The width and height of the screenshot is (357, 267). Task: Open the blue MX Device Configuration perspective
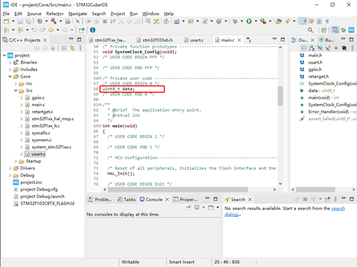point(351,30)
